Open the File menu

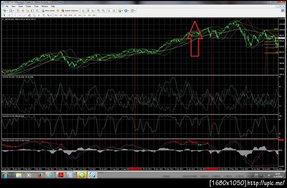[x=7, y=6]
